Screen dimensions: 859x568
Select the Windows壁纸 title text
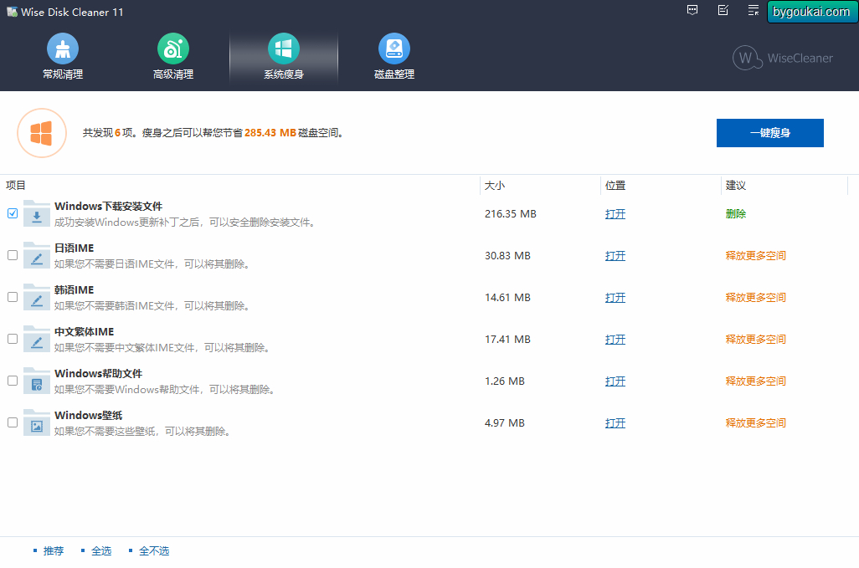(x=88, y=415)
